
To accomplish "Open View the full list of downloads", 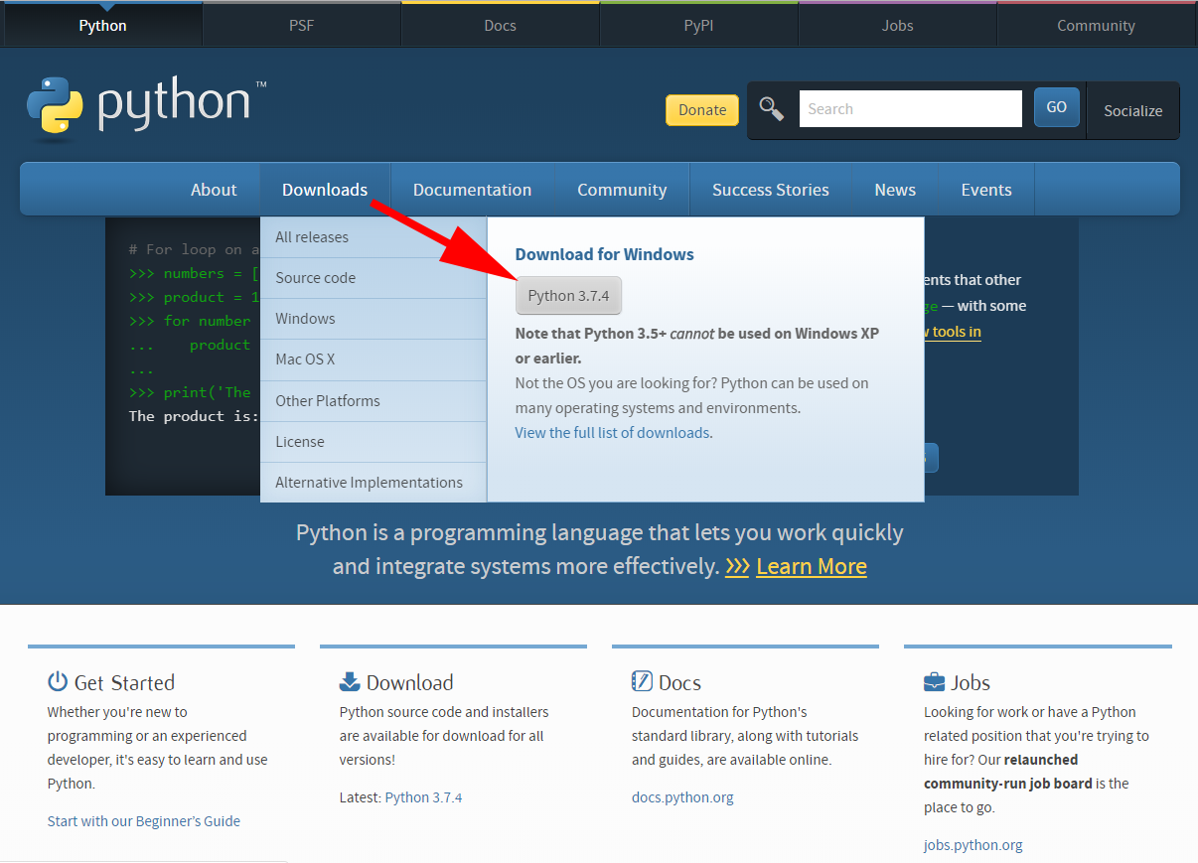I will [x=612, y=433].
